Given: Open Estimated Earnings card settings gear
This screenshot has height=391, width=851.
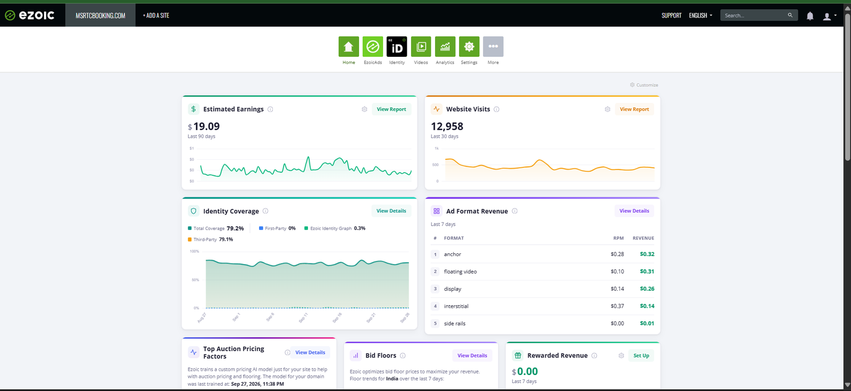Looking at the screenshot, I should (364, 109).
